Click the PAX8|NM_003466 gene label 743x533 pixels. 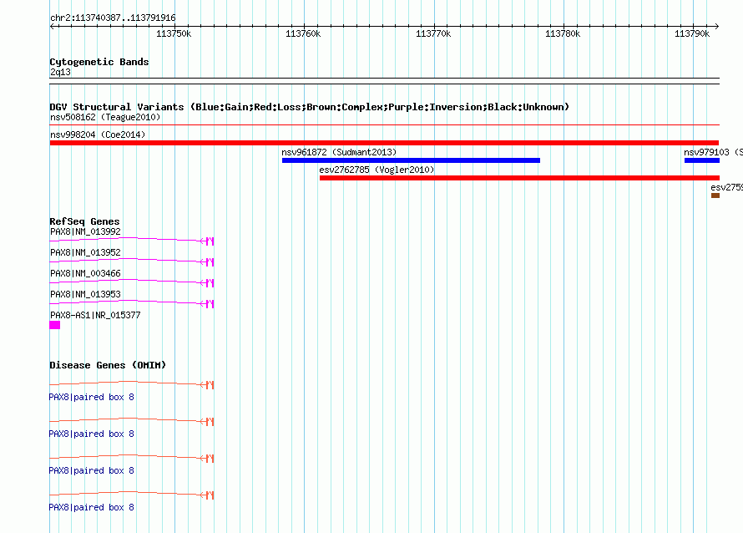coord(85,273)
